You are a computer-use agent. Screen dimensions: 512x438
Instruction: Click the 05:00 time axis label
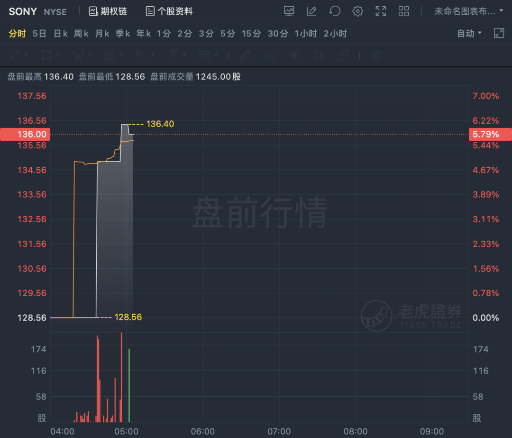pos(127,431)
